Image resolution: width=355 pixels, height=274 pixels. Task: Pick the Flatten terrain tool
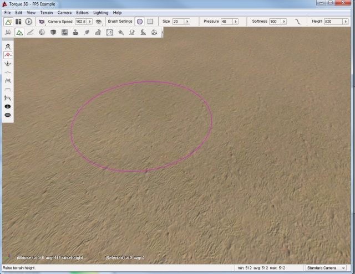click(8, 89)
